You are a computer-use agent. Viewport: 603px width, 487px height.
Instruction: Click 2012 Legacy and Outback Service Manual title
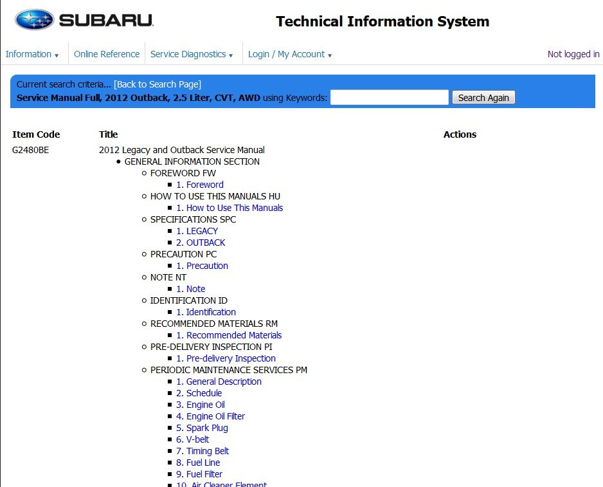(181, 150)
